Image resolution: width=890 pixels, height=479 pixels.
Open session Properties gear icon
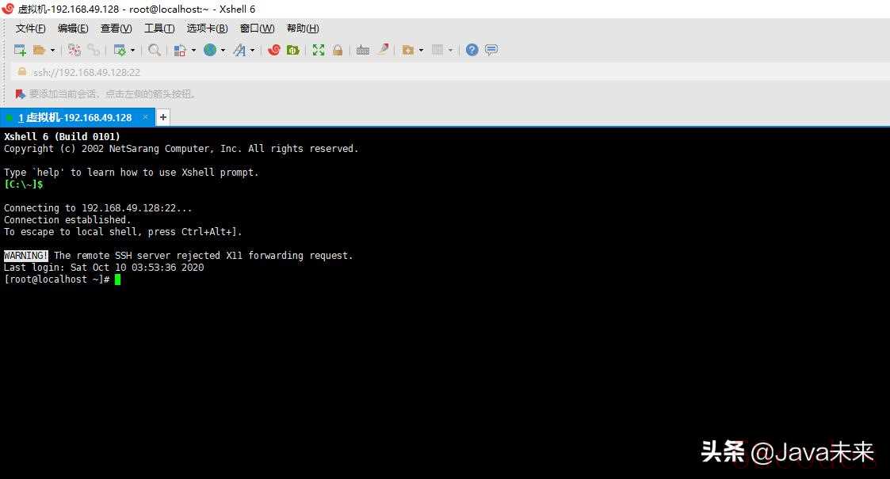[120, 50]
